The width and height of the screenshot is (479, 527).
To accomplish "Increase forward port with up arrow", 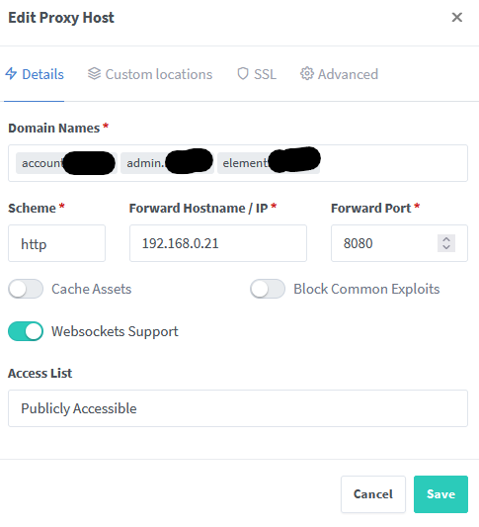I will [446, 239].
